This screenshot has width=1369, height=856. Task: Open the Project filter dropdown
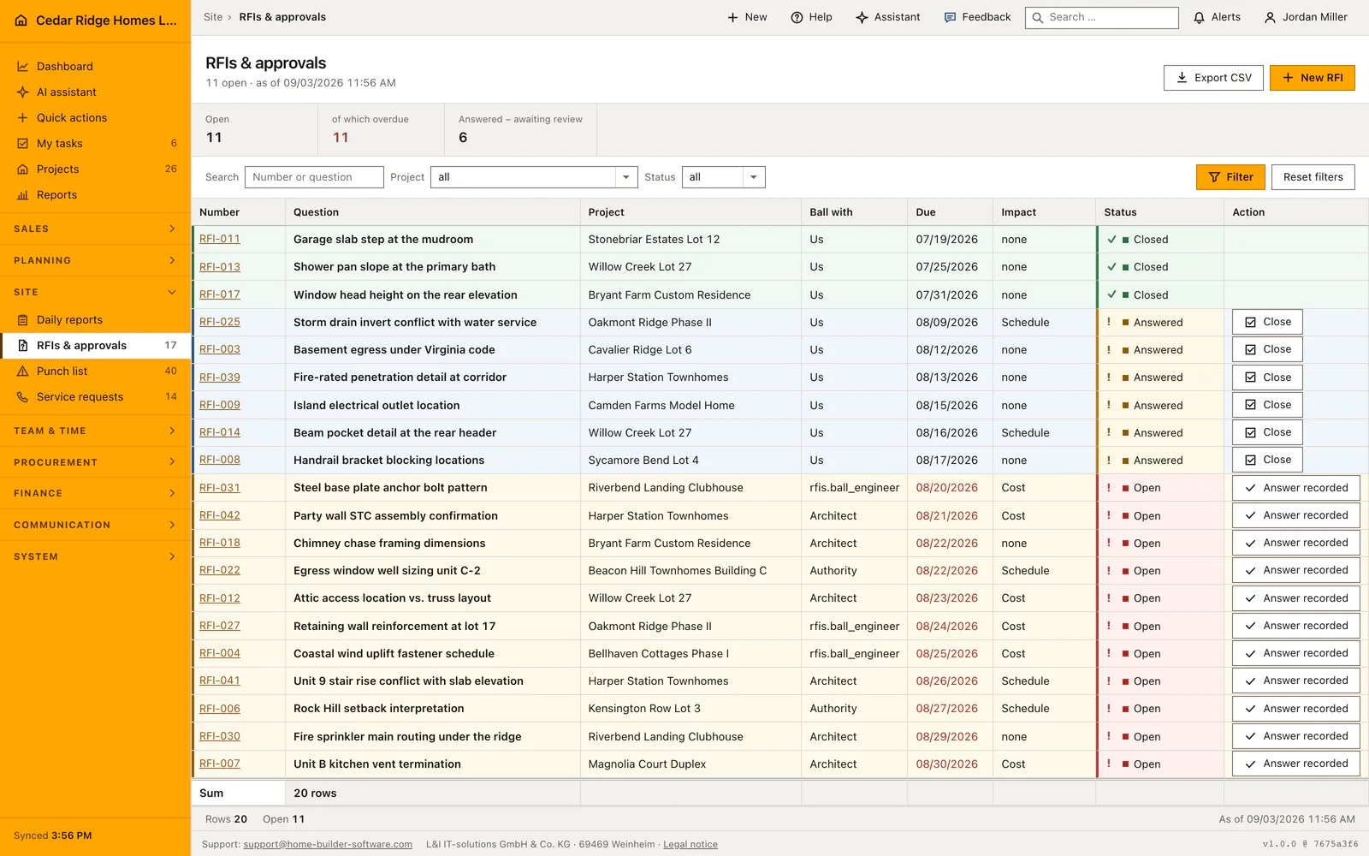[534, 177]
